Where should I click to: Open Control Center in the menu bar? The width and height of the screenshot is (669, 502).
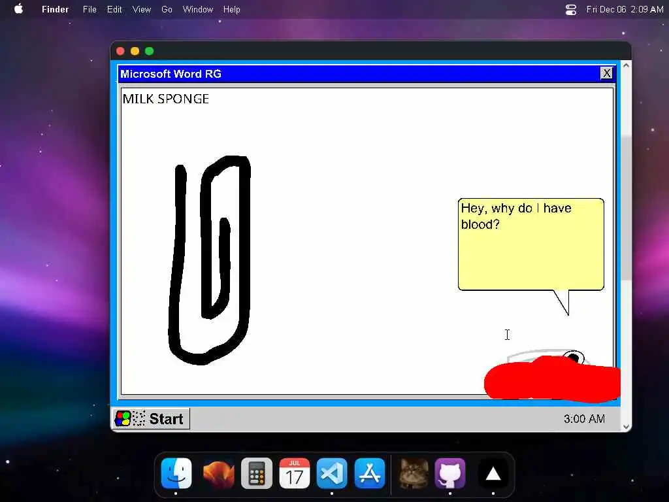pyautogui.click(x=571, y=9)
